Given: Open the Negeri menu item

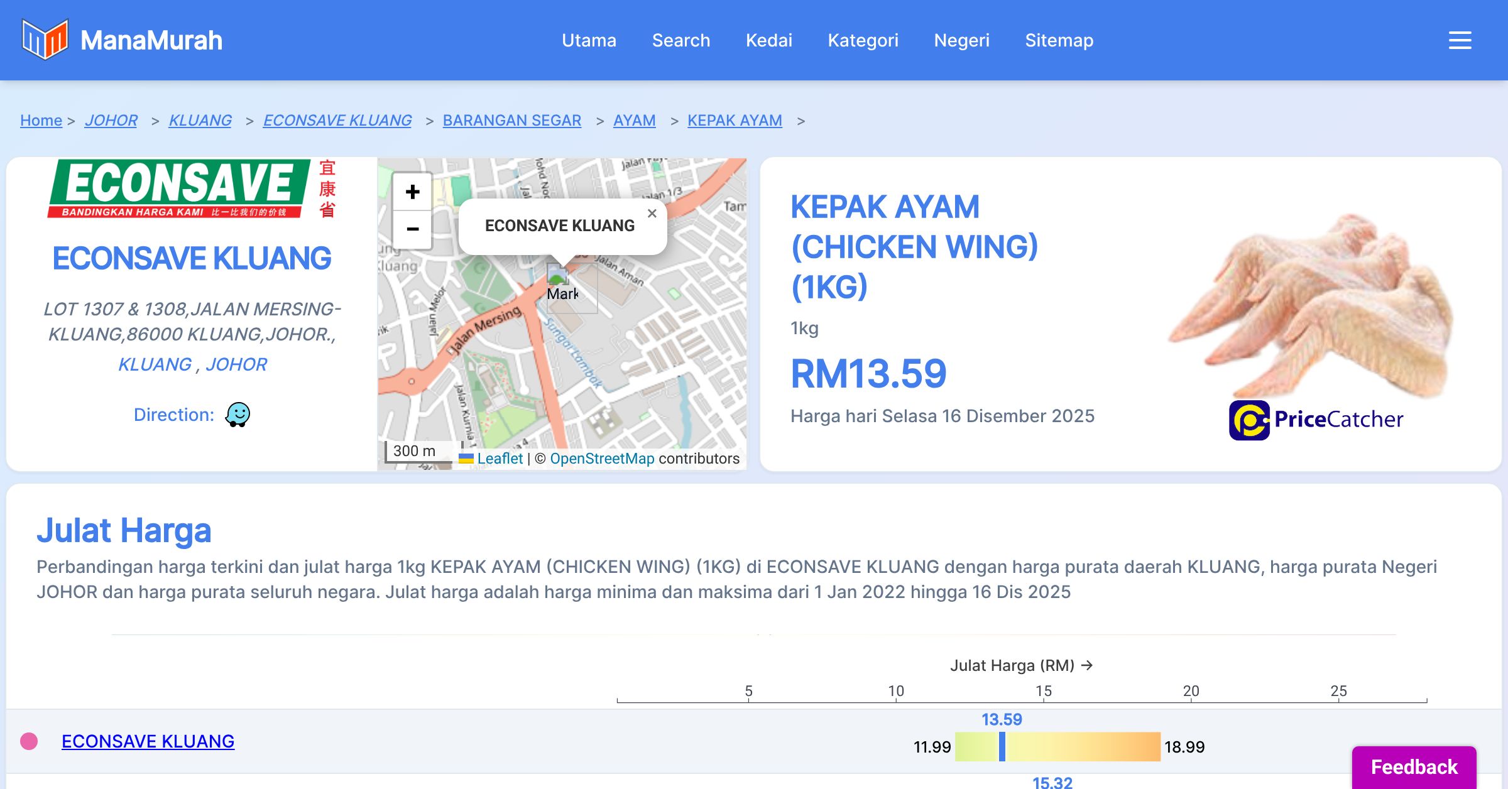Looking at the screenshot, I should coord(961,40).
